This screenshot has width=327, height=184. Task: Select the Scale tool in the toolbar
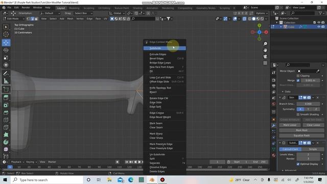click(6, 58)
